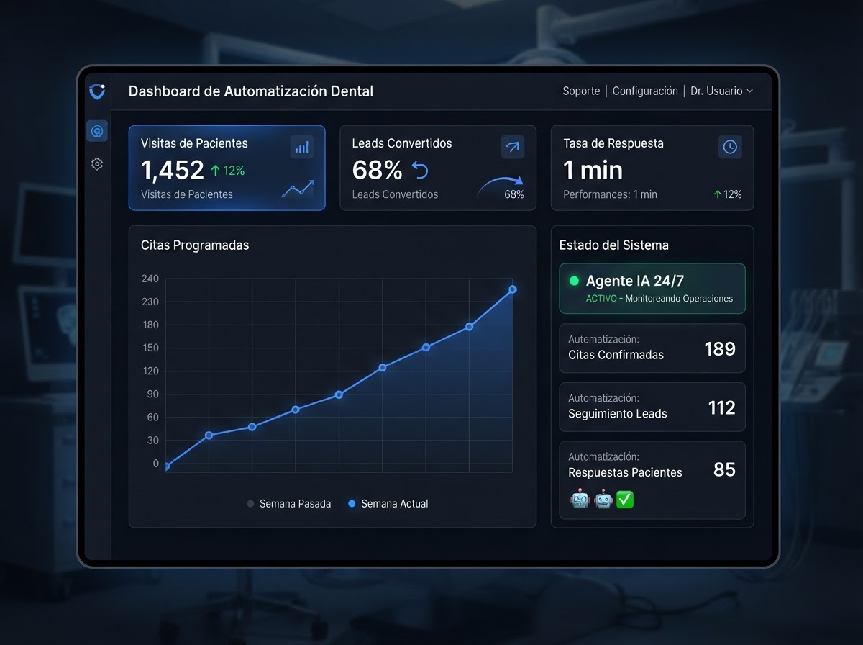Click the Performances: 1 min text
863x645 pixels.
pos(610,194)
